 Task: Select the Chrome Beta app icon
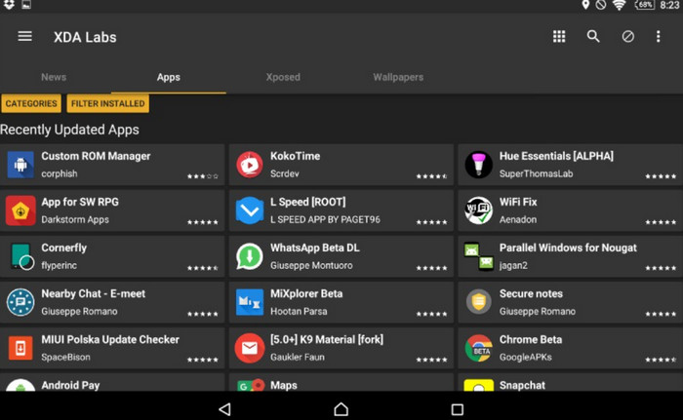tap(478, 348)
